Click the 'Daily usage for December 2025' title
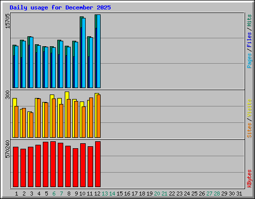 pyautogui.click(x=60, y=8)
